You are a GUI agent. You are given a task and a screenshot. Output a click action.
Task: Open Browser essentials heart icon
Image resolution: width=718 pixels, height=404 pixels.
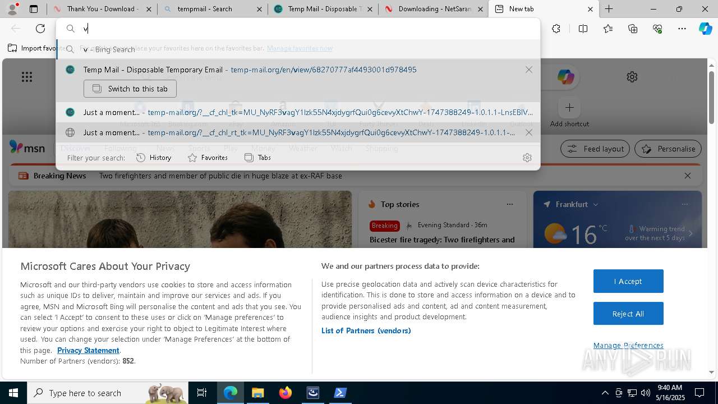657,29
